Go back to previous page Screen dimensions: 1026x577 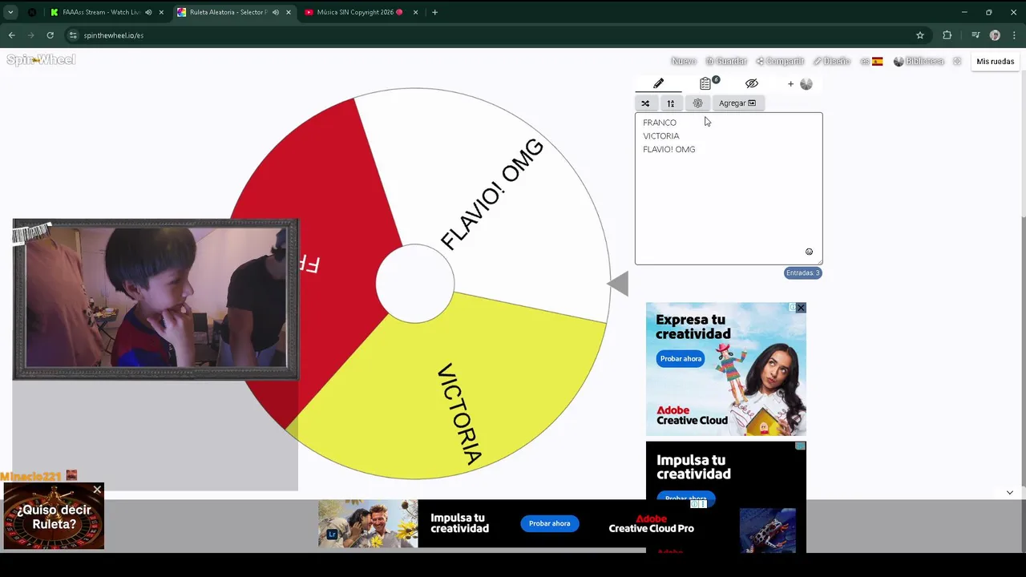[11, 35]
